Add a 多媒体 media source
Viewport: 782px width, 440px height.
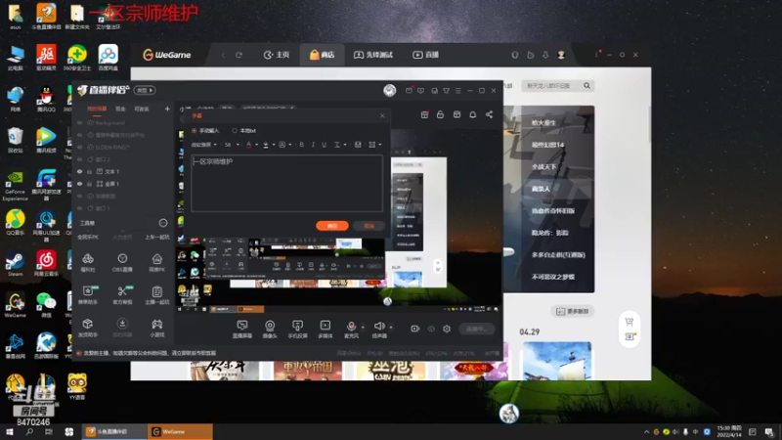(x=326, y=329)
